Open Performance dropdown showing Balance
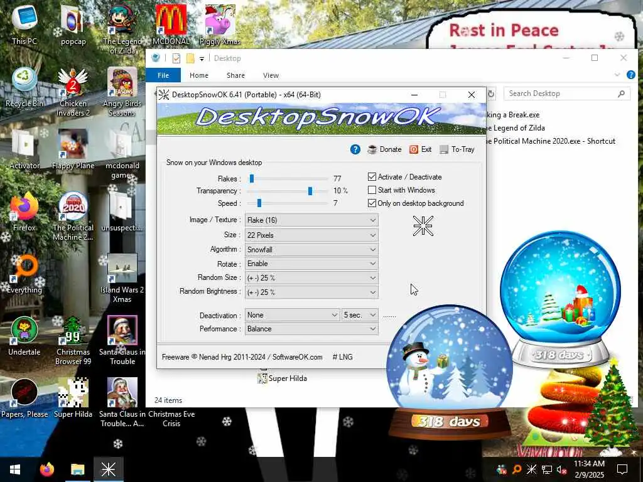Image resolution: width=643 pixels, height=482 pixels. tap(311, 329)
